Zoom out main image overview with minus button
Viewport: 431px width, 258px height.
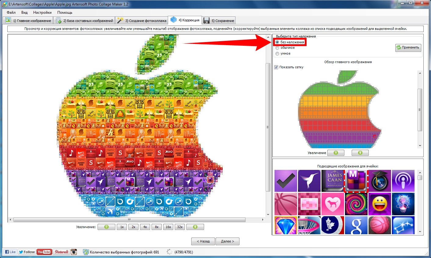coord(336,153)
